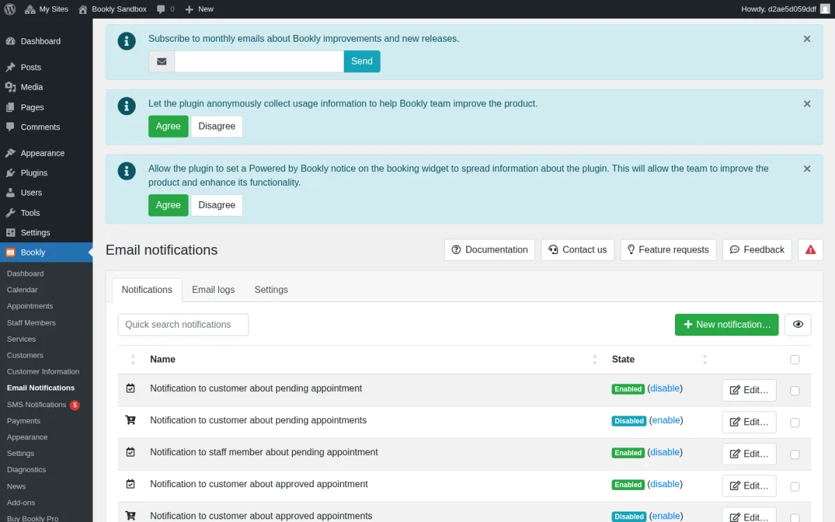Open Payments submenu item
Screen dimensions: 835x522
pos(24,421)
